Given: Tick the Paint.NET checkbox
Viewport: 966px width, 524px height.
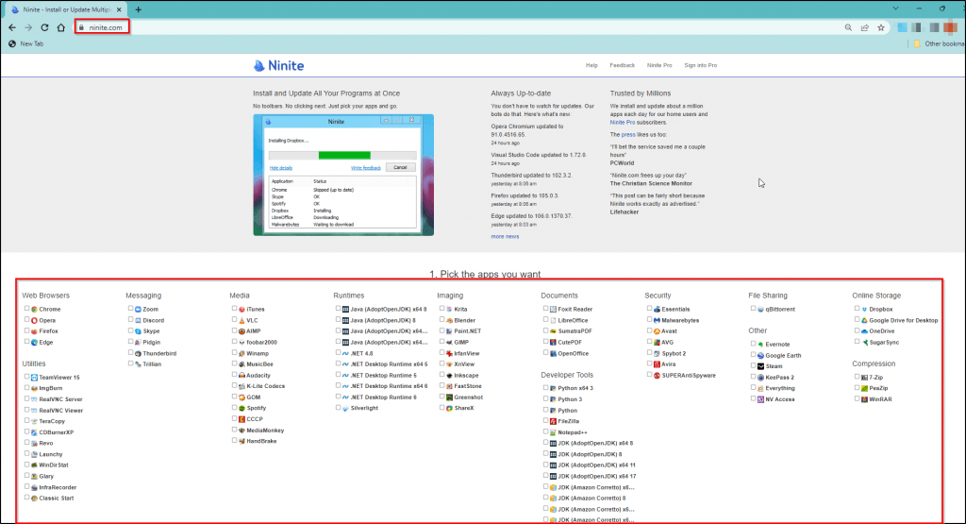Looking at the screenshot, I should [441, 330].
